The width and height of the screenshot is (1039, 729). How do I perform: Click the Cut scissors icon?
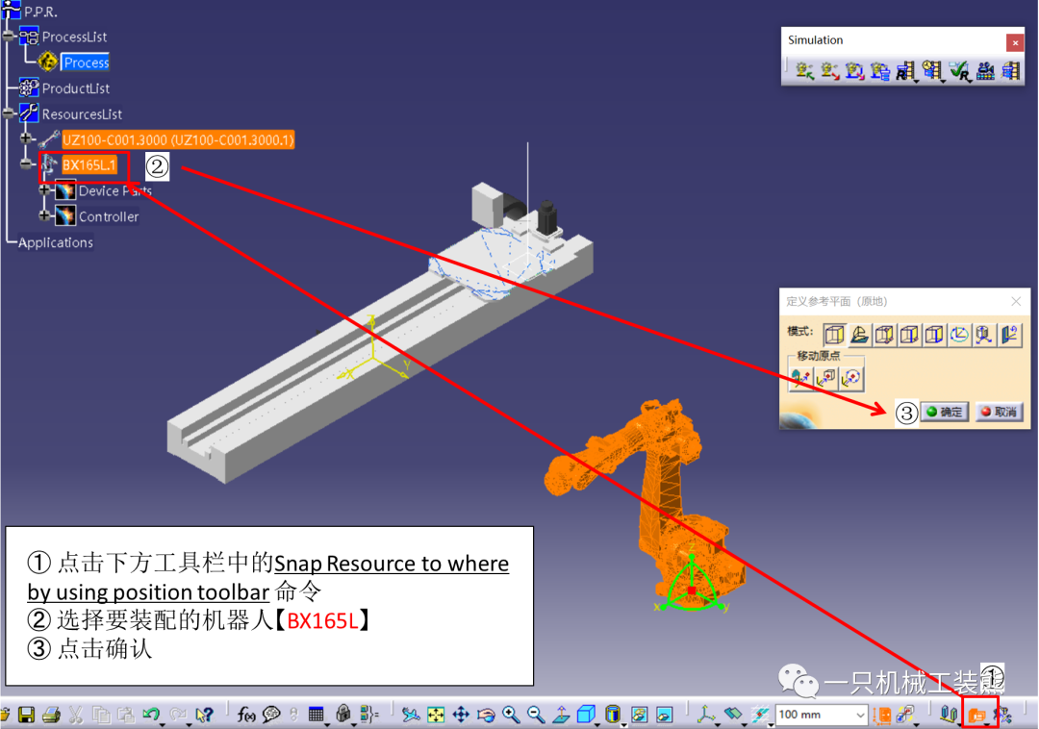coord(76,715)
